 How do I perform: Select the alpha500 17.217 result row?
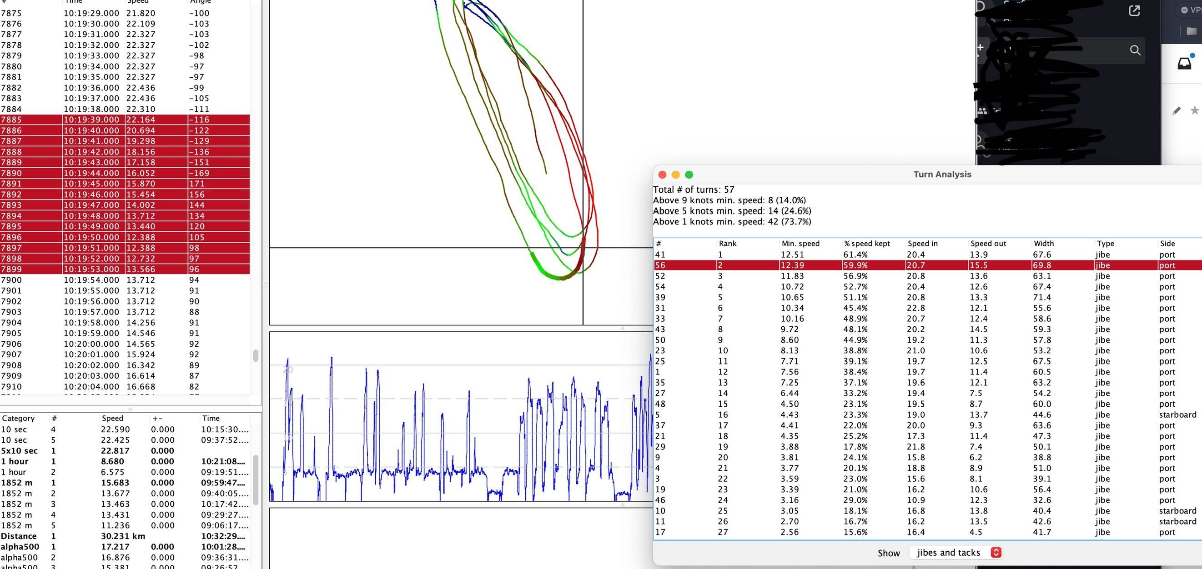coord(112,547)
